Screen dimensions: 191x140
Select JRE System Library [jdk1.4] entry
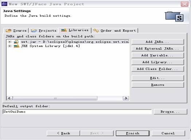point(50,46)
